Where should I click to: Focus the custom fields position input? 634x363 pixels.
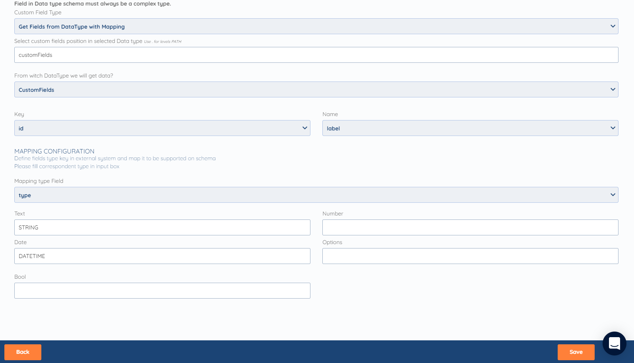(316, 55)
